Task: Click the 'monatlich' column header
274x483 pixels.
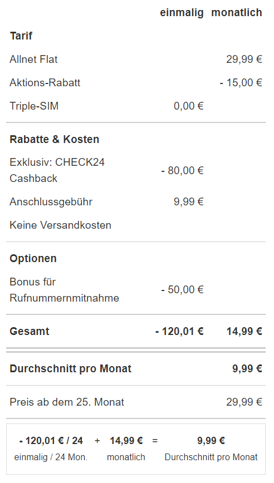Action: [237, 13]
